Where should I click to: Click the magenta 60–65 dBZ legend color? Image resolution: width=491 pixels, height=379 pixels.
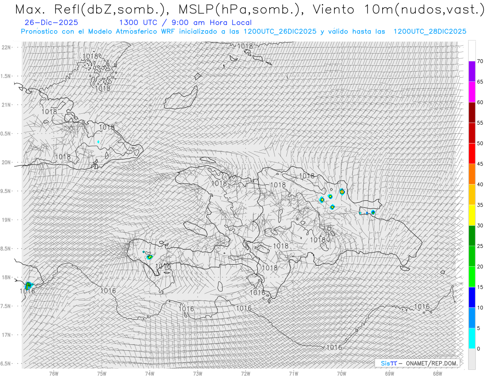[x=472, y=92]
